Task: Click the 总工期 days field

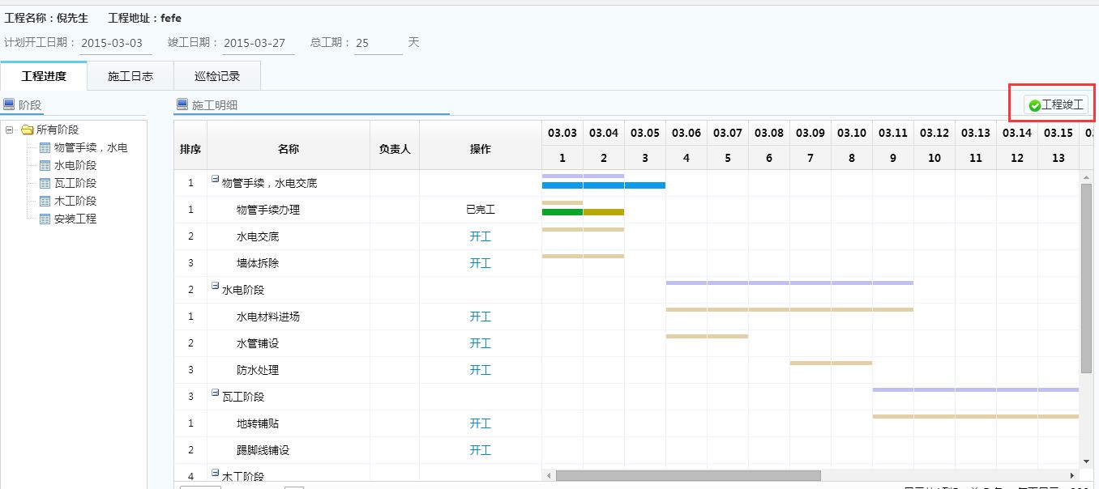Action: [378, 43]
